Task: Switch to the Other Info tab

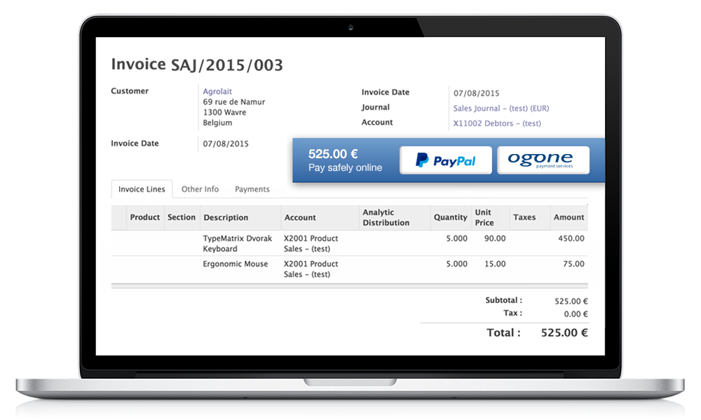Action: point(200,189)
